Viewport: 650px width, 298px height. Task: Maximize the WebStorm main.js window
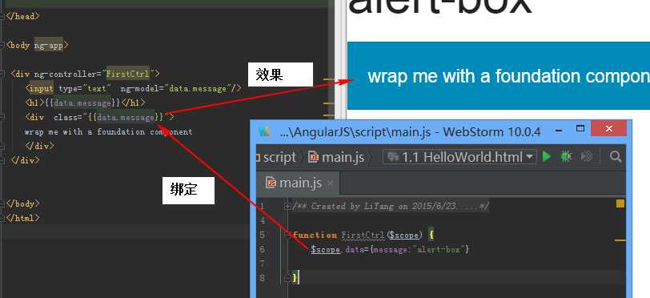580,129
